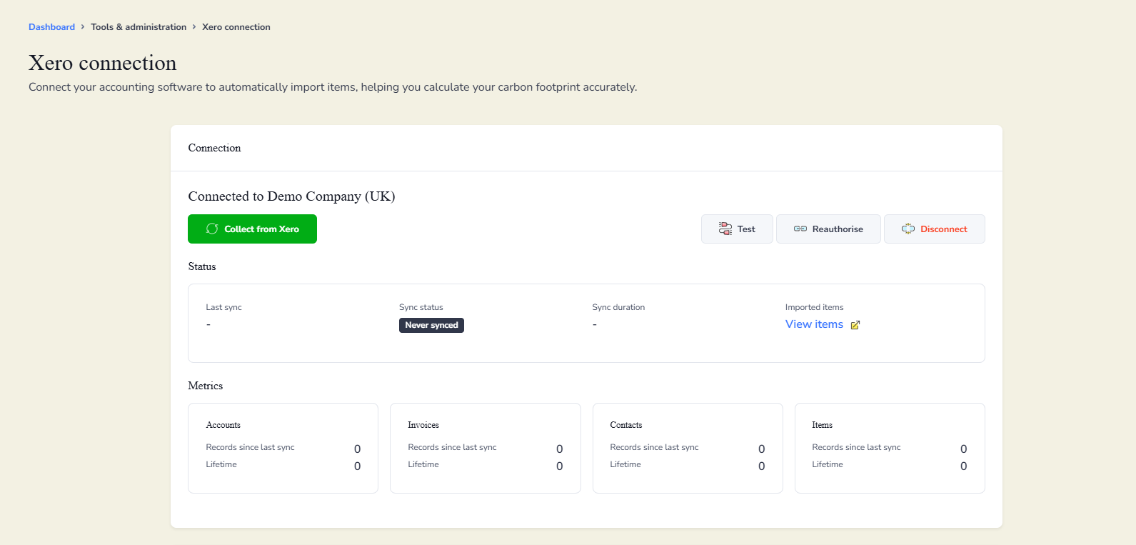1136x545 pixels.
Task: Click Lifetime label in Items card
Action: click(828, 464)
